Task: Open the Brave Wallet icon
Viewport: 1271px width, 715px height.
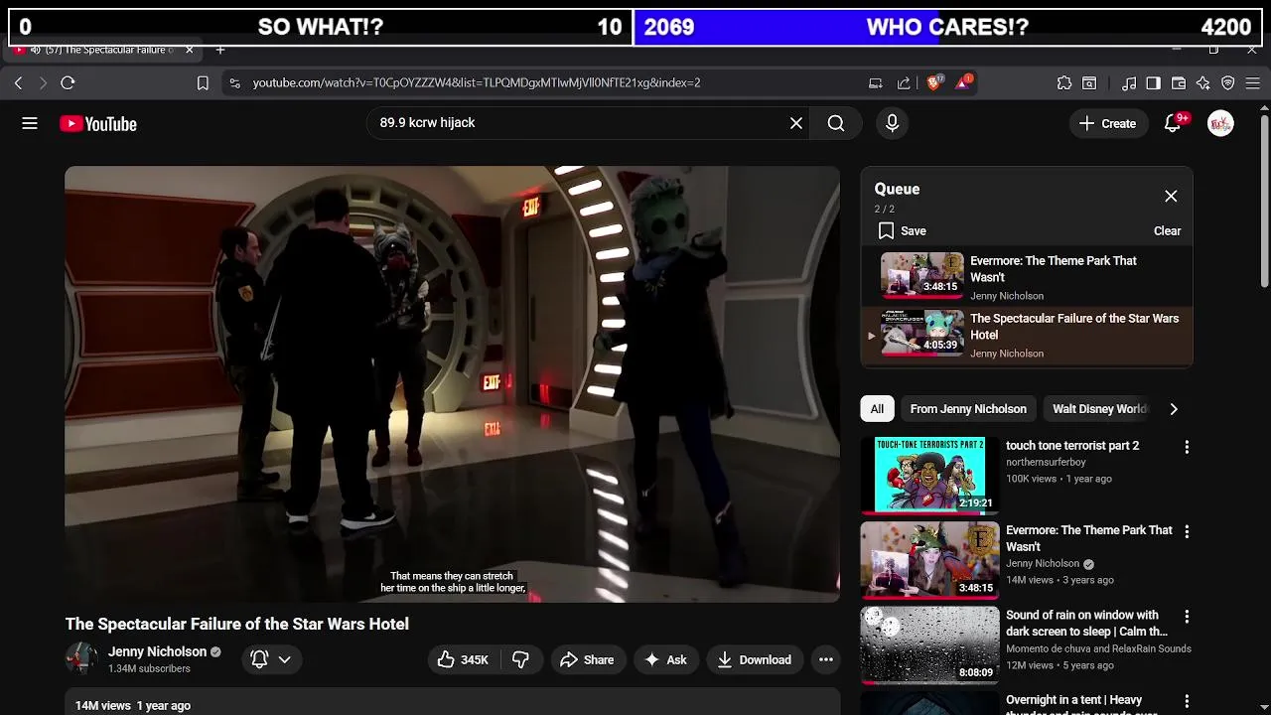Action: [1179, 83]
